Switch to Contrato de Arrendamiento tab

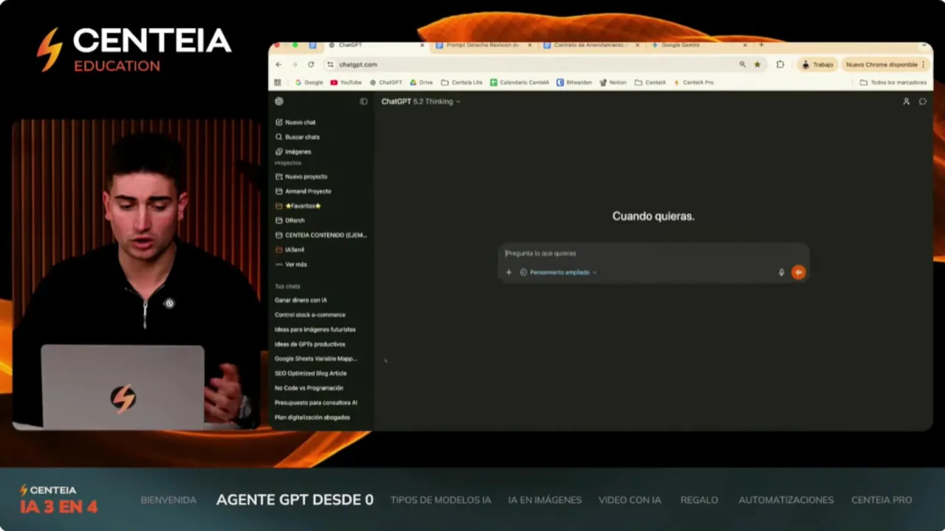[x=591, y=45]
